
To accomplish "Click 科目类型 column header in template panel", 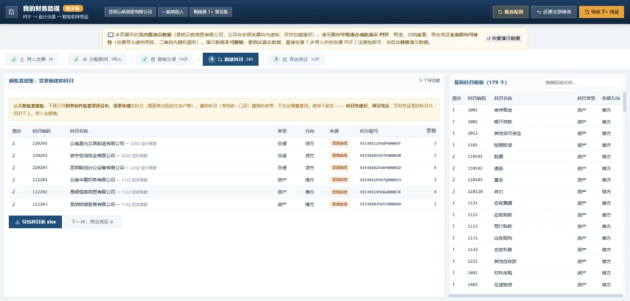I will pos(586,98).
